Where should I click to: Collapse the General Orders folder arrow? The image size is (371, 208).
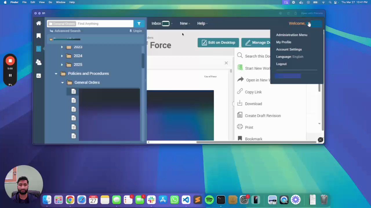[x=62, y=83]
